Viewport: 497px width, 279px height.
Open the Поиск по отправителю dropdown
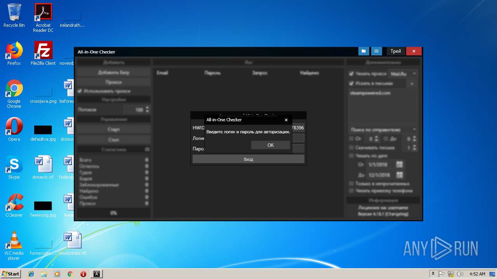383,129
